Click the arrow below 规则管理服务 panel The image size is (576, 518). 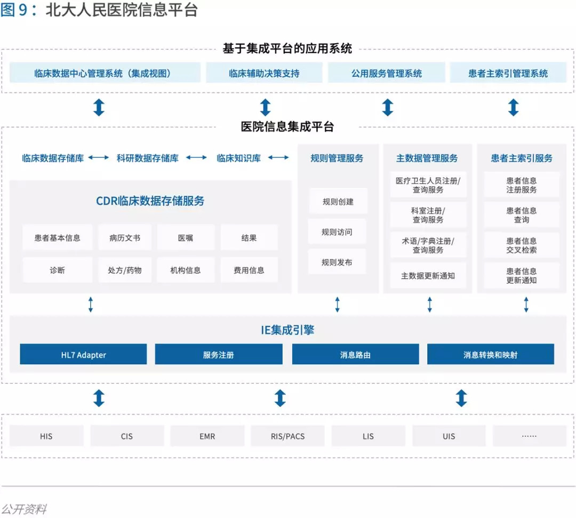pyautogui.click(x=337, y=305)
